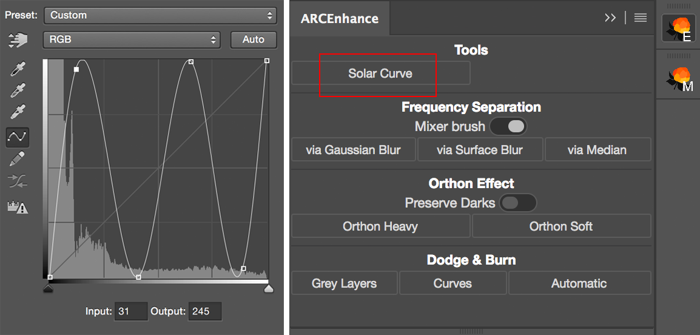Collapse the panel with double-arrow icon
Screen dimensions: 700x335
(x=610, y=18)
